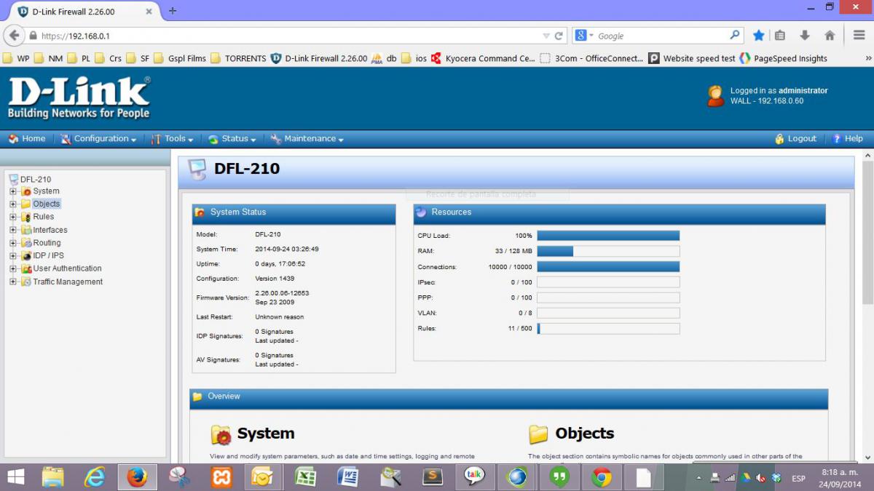The height and width of the screenshot is (491, 874).
Task: Open the Tools menu
Action: point(173,138)
